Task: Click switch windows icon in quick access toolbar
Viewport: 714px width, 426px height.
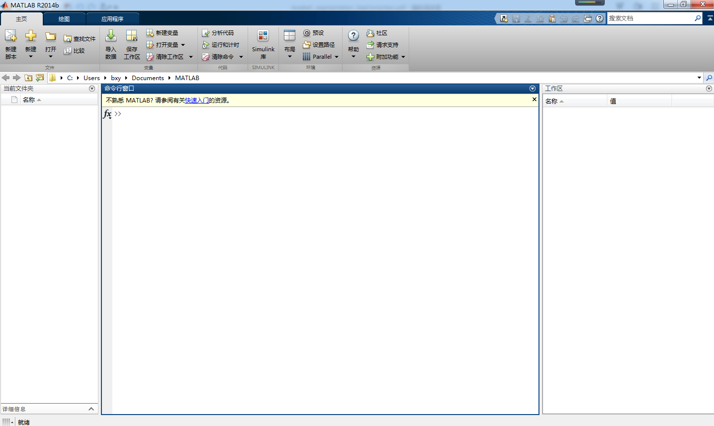Action: [588, 18]
